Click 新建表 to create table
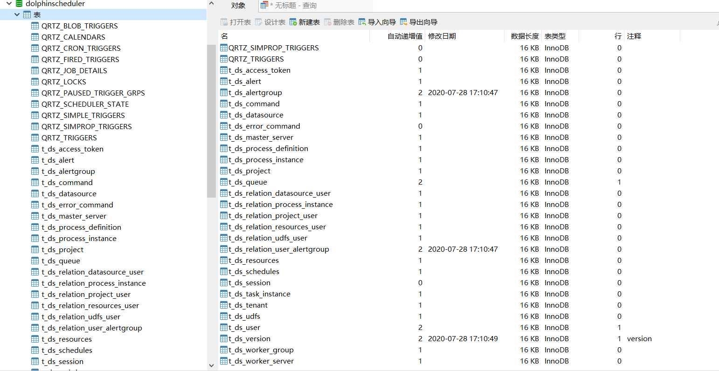 [305, 22]
